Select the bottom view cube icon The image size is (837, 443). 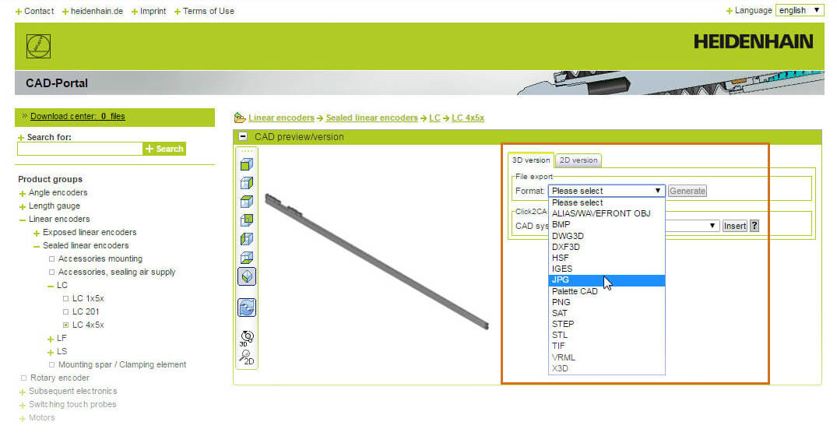[247, 257]
